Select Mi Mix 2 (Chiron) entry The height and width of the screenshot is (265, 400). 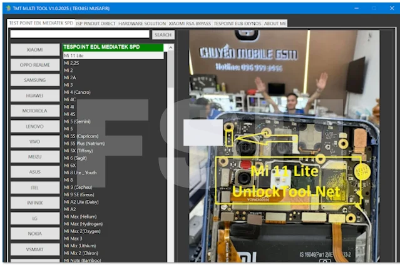click(81, 253)
